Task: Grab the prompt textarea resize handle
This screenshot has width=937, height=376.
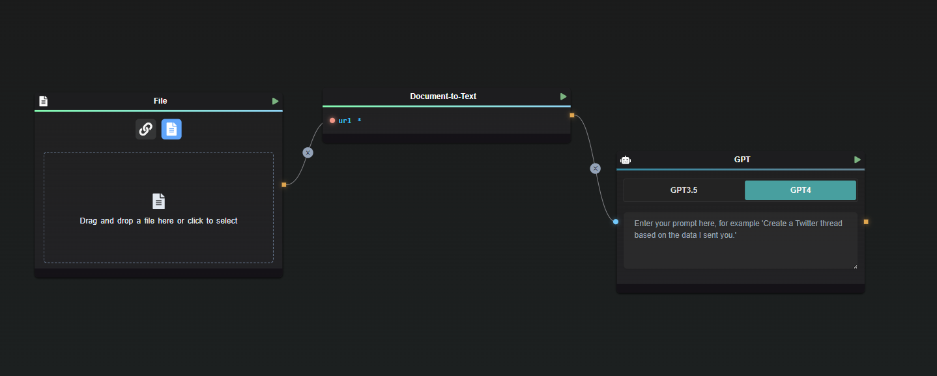Action: tap(855, 266)
